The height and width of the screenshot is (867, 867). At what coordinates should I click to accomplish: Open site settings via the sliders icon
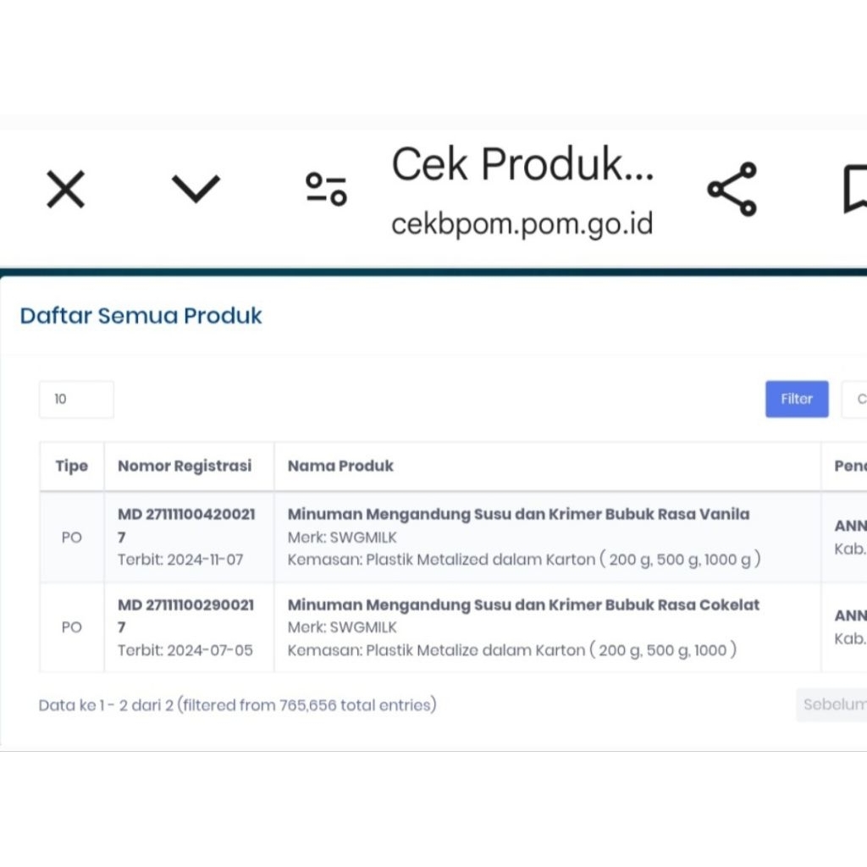click(x=326, y=189)
